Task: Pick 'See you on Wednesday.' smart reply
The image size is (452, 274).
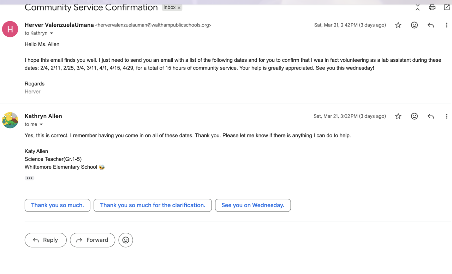Action: point(253,205)
